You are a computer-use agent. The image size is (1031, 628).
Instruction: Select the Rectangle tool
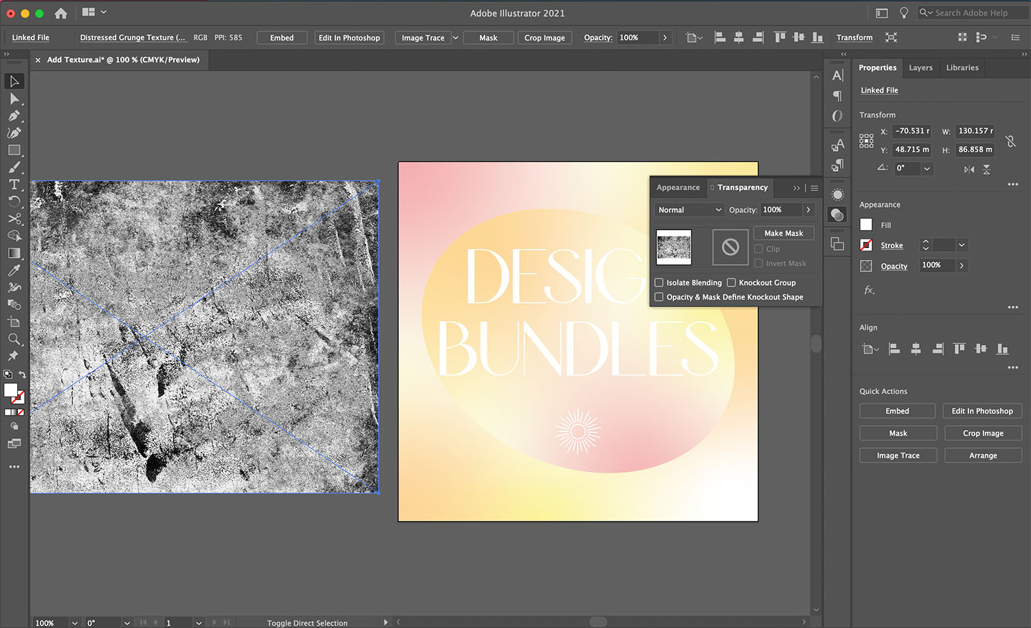pos(14,150)
